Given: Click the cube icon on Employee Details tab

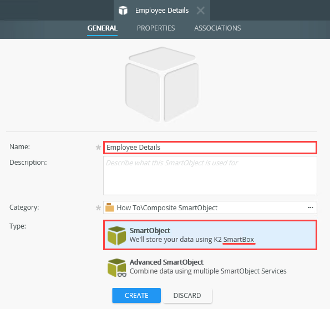Looking at the screenshot, I should pyautogui.click(x=123, y=11).
